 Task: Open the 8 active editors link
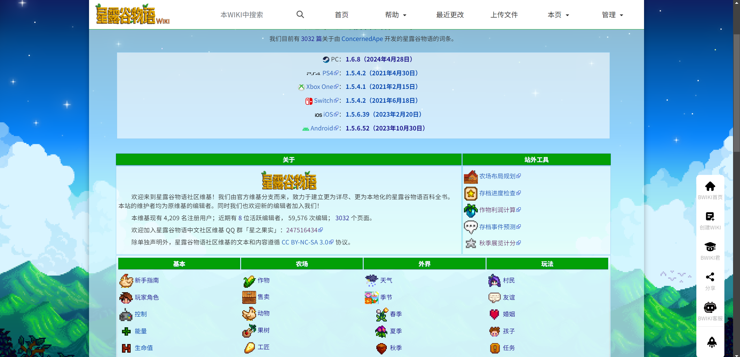pyautogui.click(x=240, y=218)
